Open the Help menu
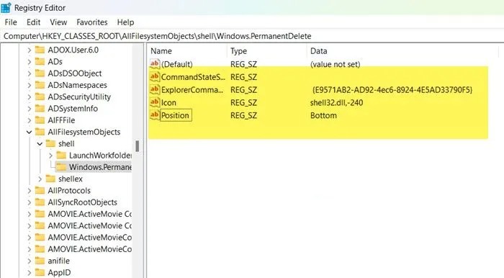The width and height of the screenshot is (504, 278). tap(125, 22)
